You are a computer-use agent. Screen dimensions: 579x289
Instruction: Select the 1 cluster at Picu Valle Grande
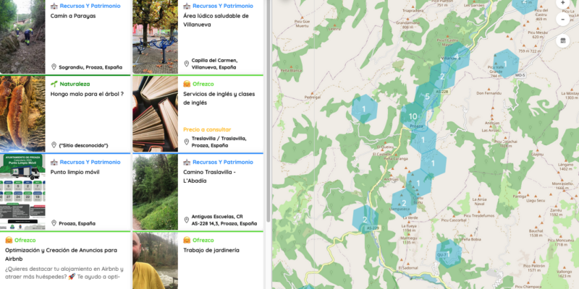tap(505, 64)
